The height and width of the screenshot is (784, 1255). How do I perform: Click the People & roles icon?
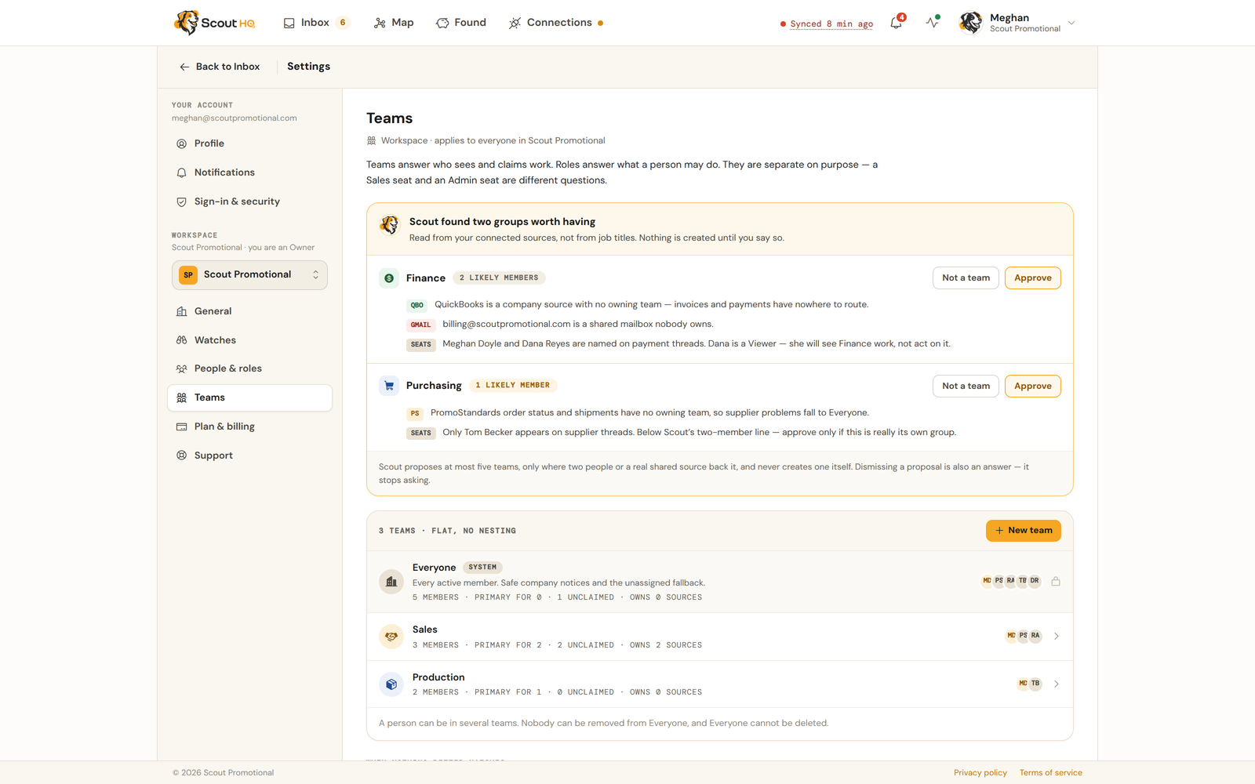pos(182,368)
